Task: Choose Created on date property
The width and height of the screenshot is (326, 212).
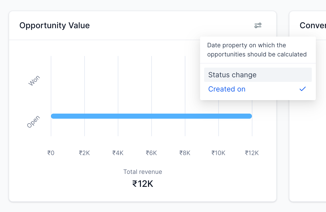Action: point(227,89)
